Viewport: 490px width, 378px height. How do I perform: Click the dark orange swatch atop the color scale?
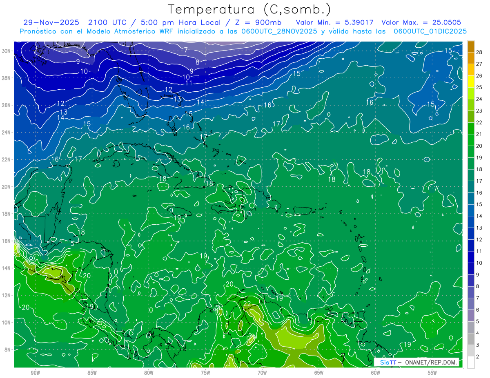471,46
